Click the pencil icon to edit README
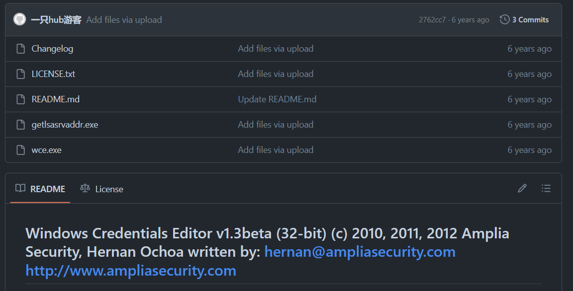This screenshot has width=573, height=291. 522,188
